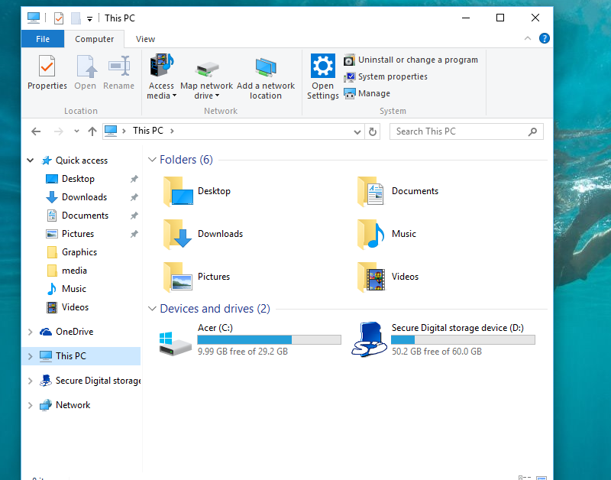Click the Search This PC field

(x=458, y=131)
